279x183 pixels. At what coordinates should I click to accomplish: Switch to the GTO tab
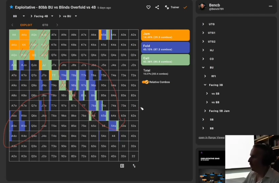[45, 25]
